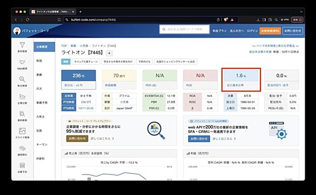The image size is (316, 195).
Task: Click TOP in the breadcrumb
Action: click(x=64, y=46)
